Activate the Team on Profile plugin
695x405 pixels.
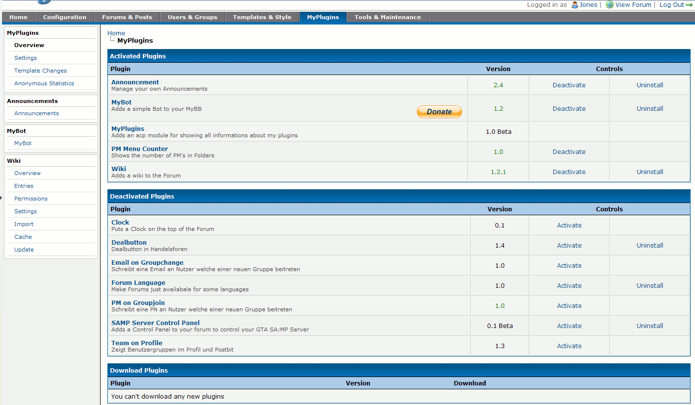click(569, 346)
